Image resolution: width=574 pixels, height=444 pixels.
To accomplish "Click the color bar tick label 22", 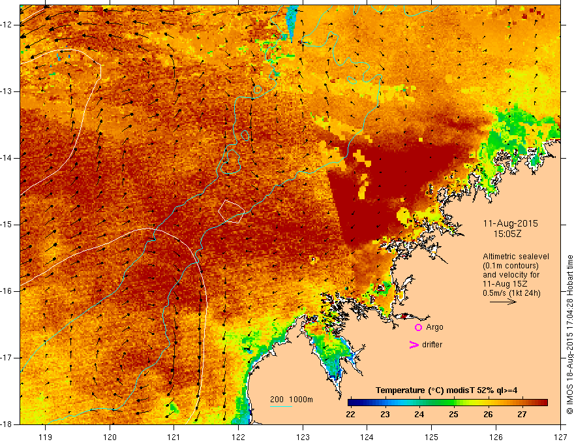I will 350,415.
